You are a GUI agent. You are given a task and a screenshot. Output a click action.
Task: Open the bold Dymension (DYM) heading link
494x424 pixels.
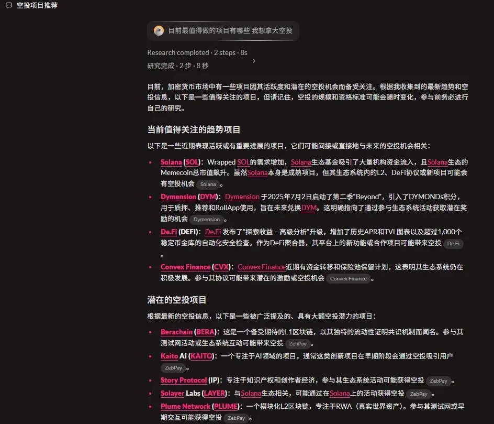pyautogui.click(x=178, y=197)
